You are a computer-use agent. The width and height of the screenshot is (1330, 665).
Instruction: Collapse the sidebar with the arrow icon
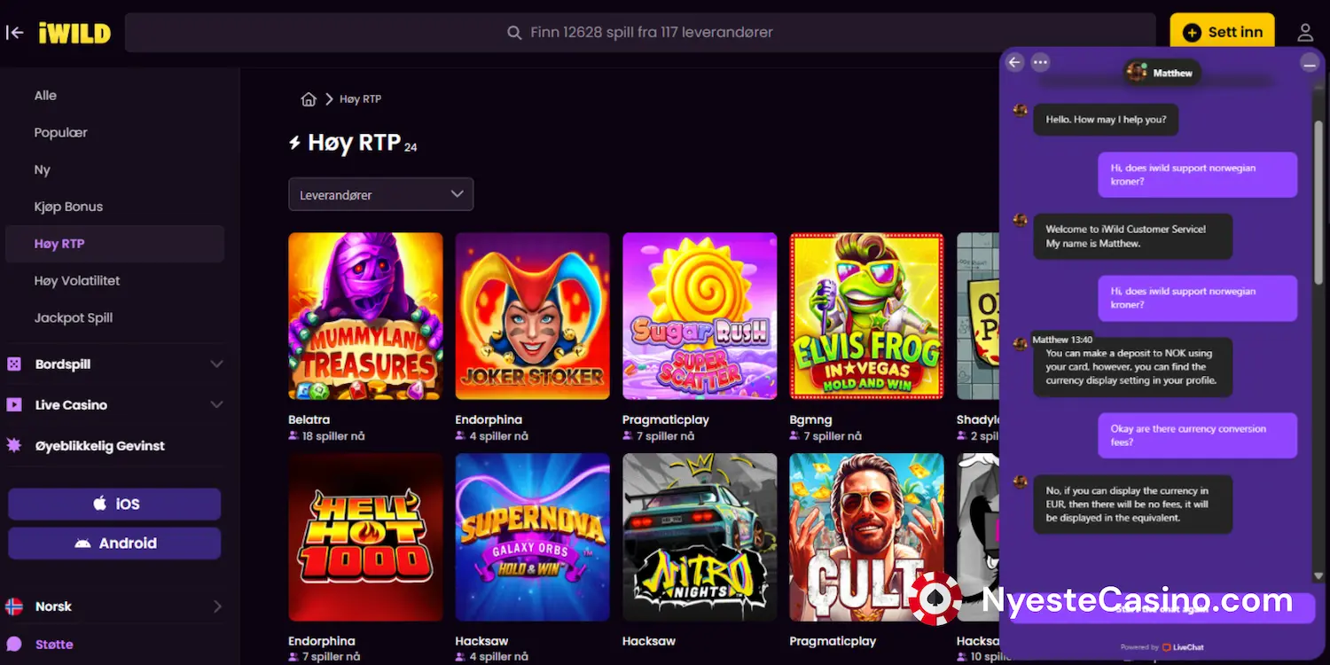[x=15, y=33]
